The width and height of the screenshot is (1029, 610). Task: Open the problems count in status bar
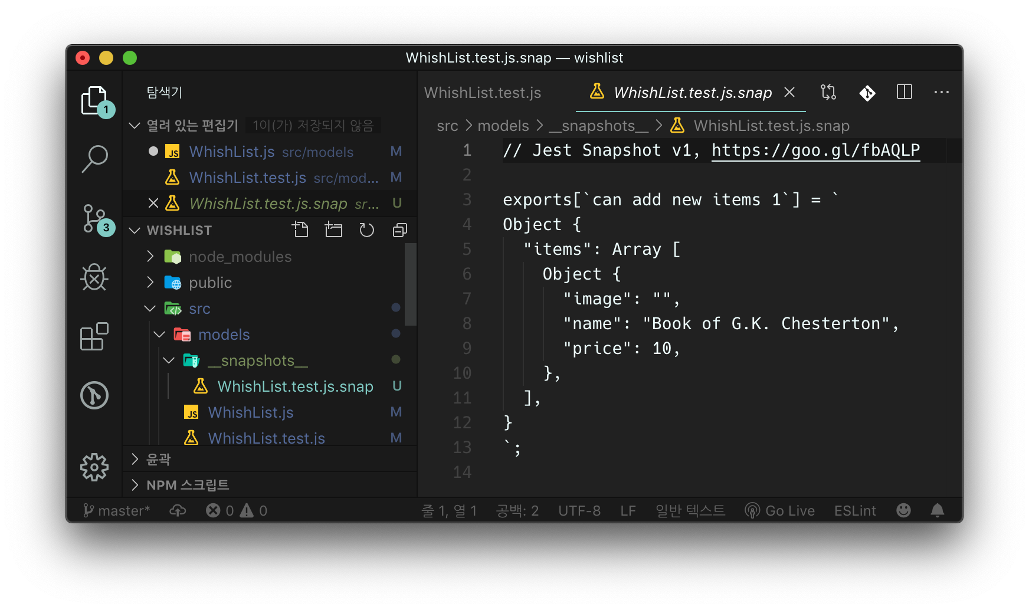(237, 510)
